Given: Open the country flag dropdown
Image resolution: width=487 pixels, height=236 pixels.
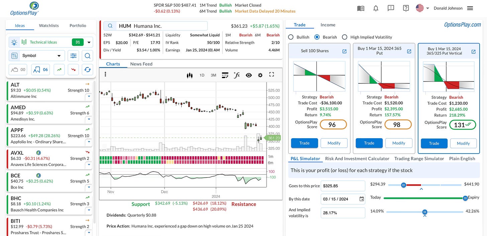Looking at the screenshot, I should tap(422, 8).
